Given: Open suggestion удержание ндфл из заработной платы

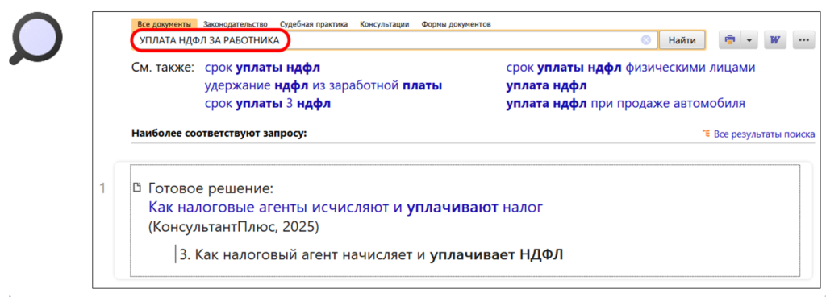Looking at the screenshot, I should coord(323,85).
